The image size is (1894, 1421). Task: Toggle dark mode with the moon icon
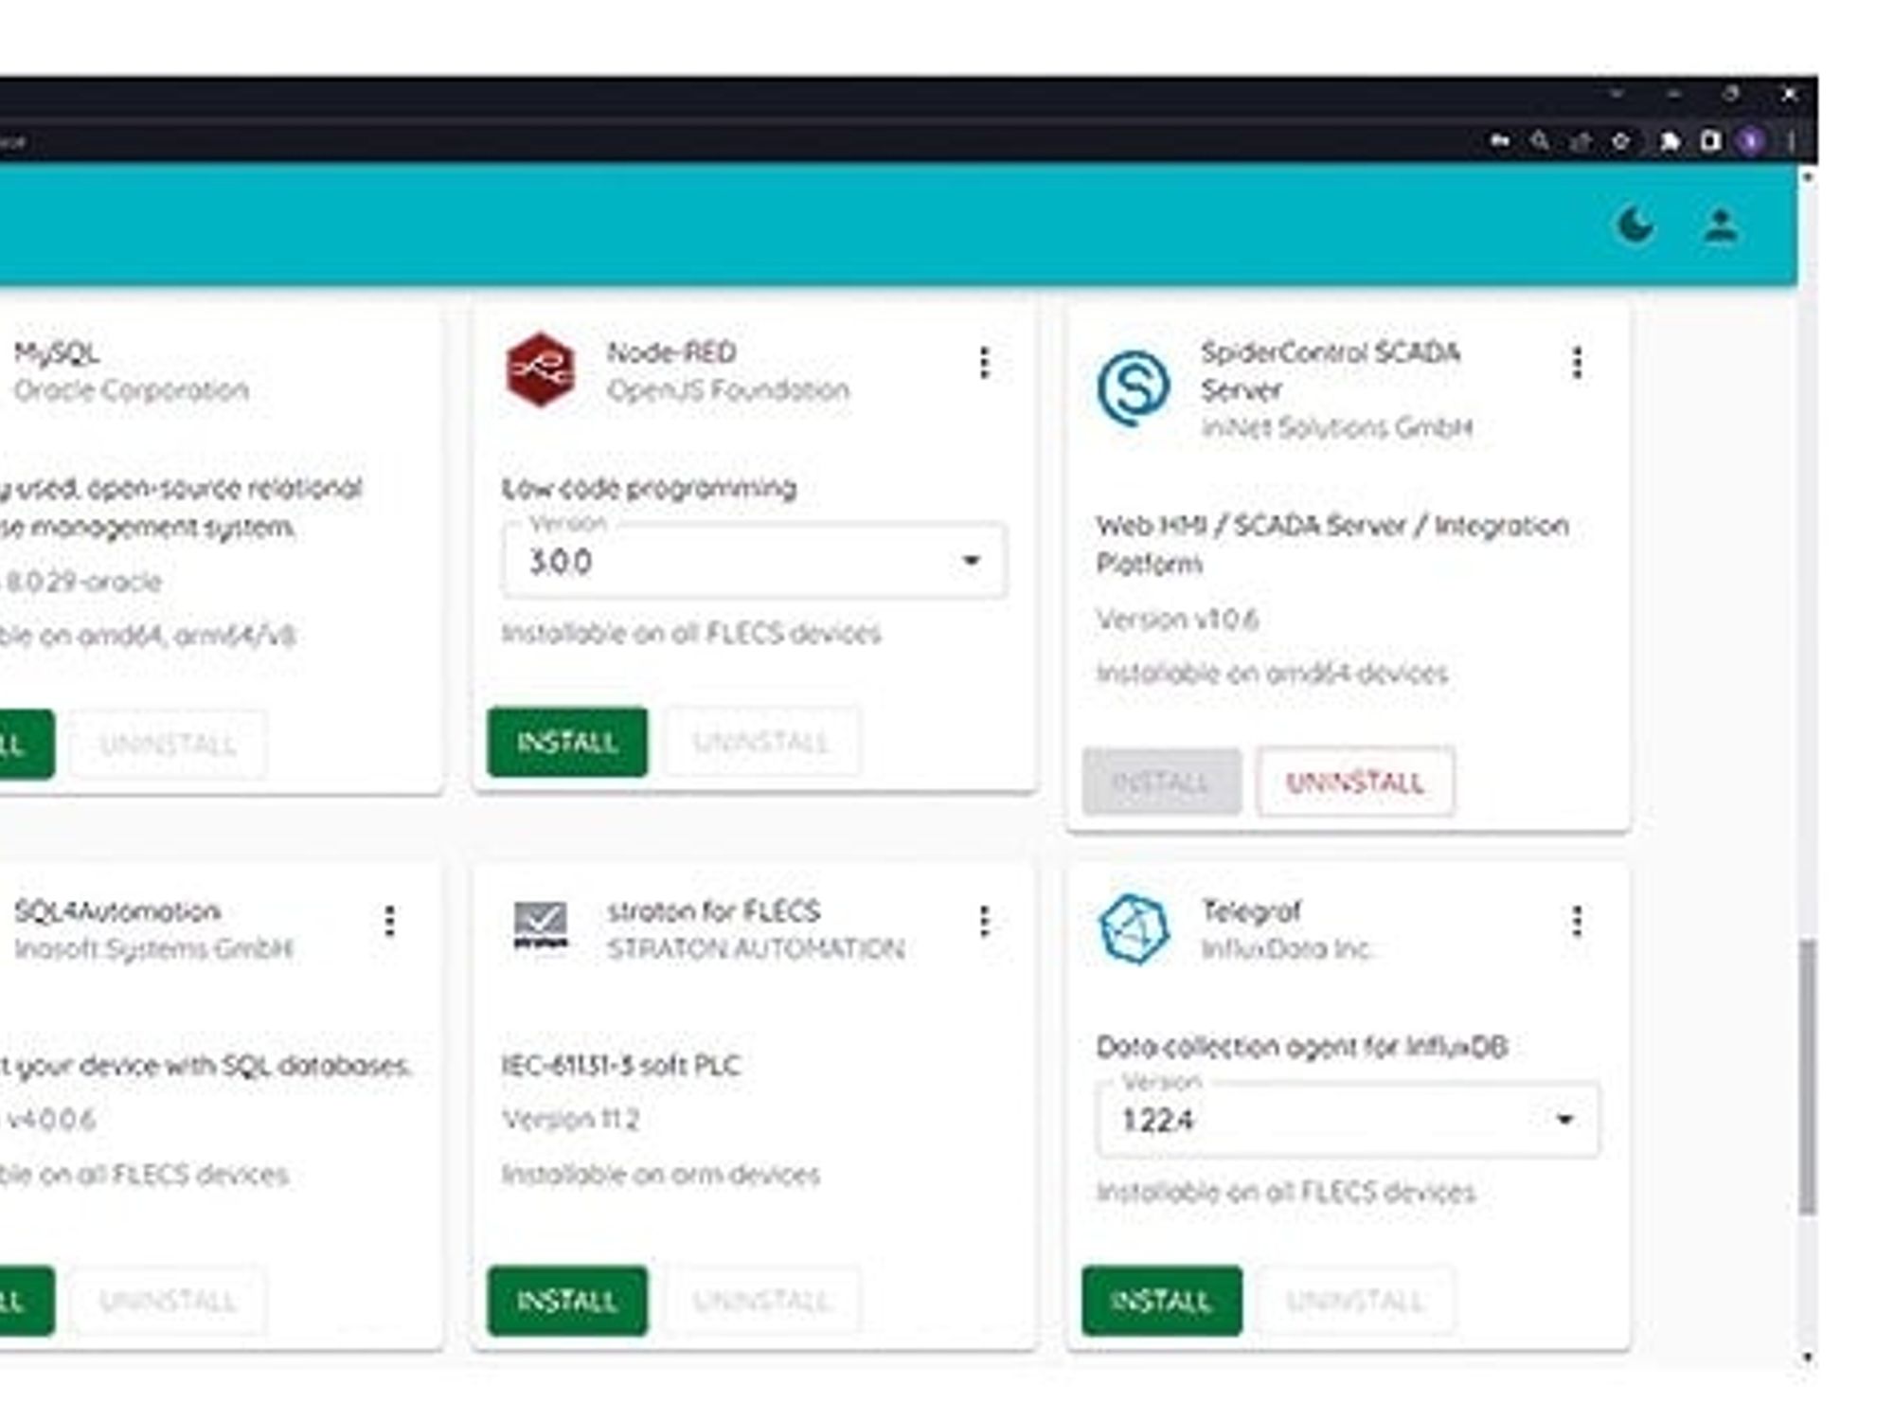tap(1635, 226)
